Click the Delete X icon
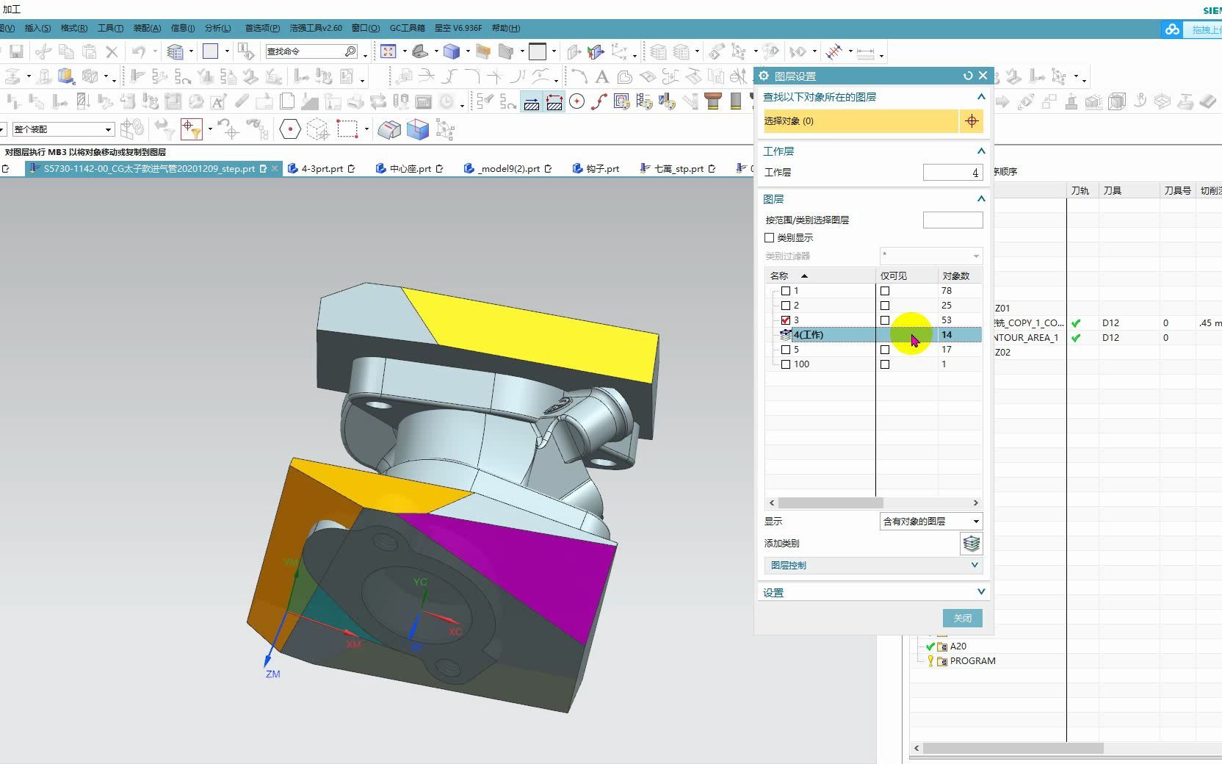1222x764 pixels. (112, 51)
